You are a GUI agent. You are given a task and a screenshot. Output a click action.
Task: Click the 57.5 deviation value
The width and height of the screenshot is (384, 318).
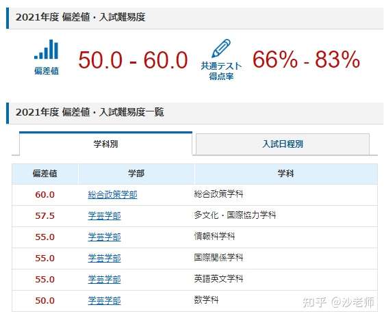(x=44, y=215)
